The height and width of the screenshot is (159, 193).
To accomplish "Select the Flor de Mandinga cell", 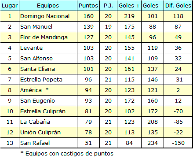I will (x=48, y=37).
